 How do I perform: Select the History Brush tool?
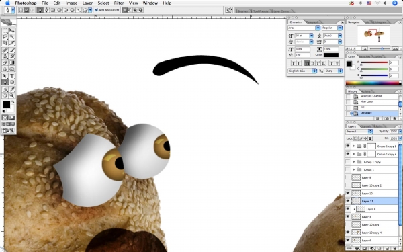click(x=12, y=56)
